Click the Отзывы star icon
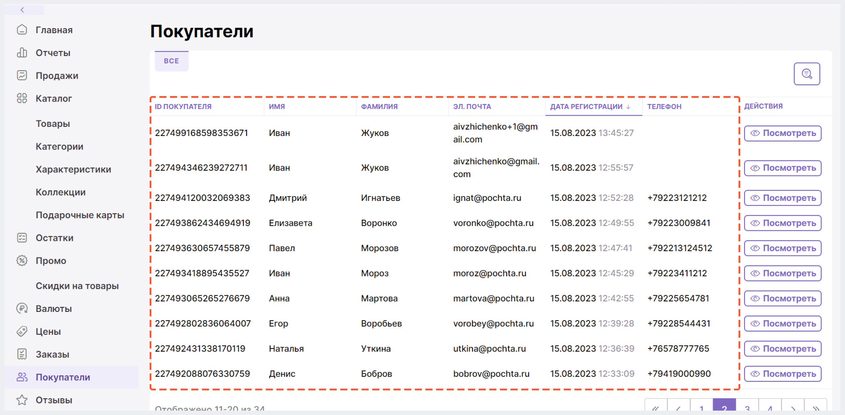The image size is (845, 415). click(x=22, y=400)
